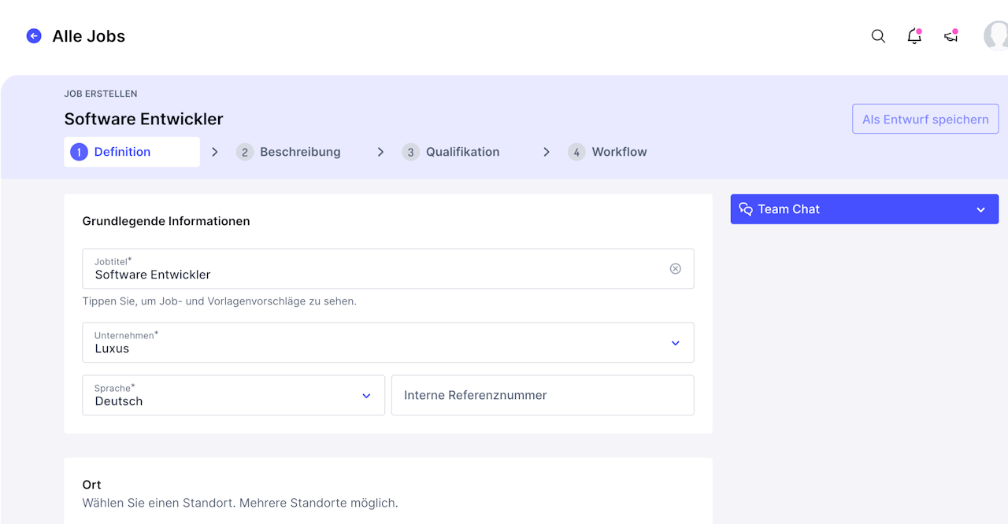Click the step 1 number circle
Image resolution: width=1008 pixels, height=524 pixels.
(79, 153)
